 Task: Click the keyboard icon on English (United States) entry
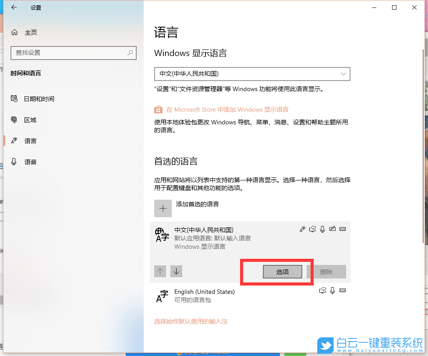(343, 290)
